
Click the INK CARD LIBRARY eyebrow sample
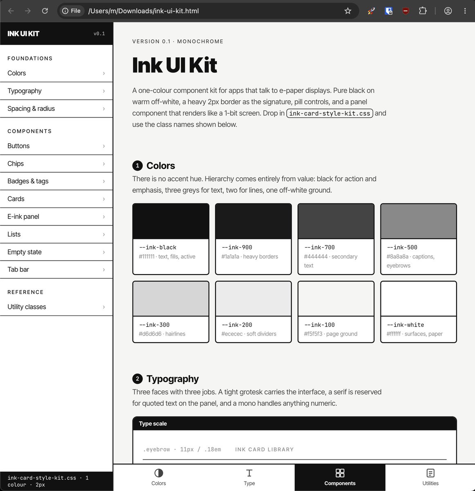(x=264, y=449)
